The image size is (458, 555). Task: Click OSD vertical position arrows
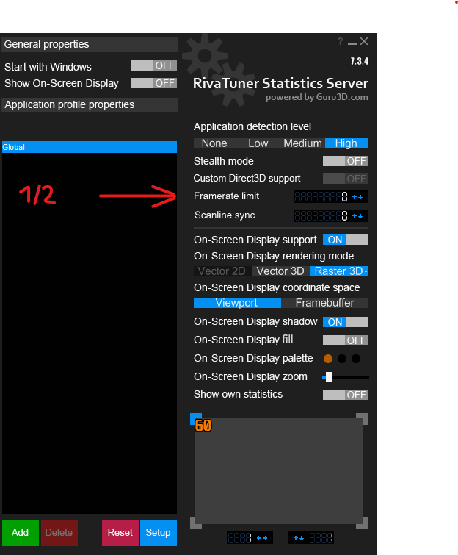299,538
